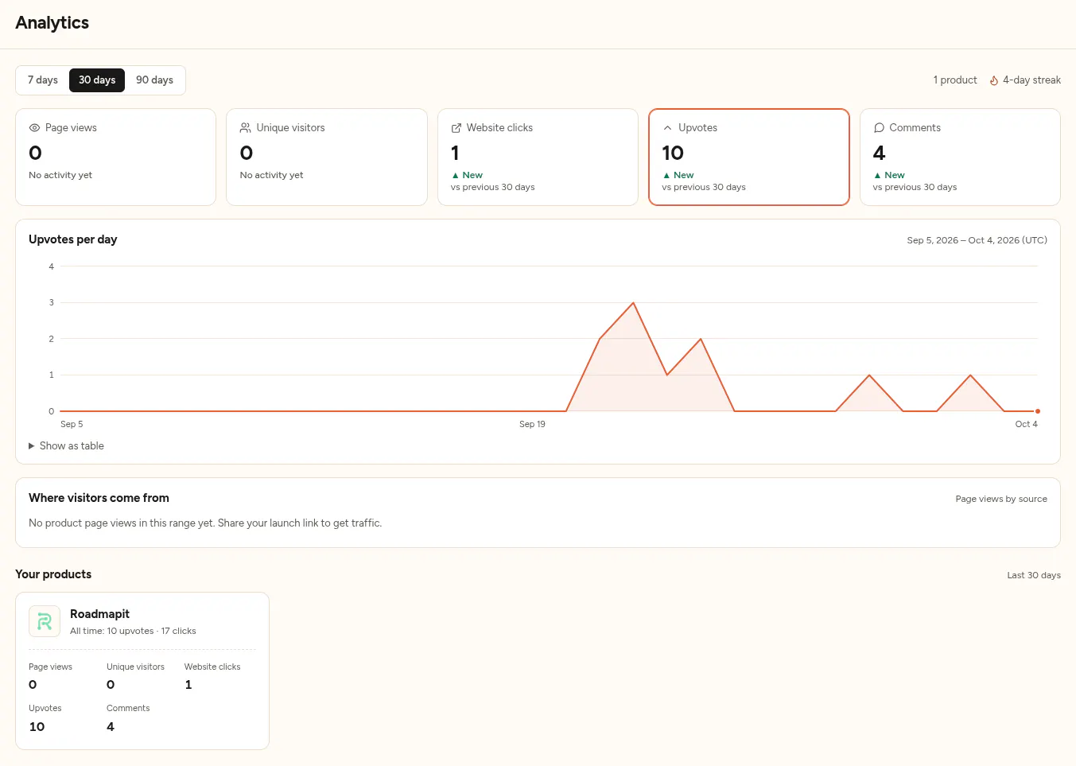Screen dimensions: 1076x766
Task: Click Website clicks value 1 in Roadmapit card
Action: coord(188,685)
